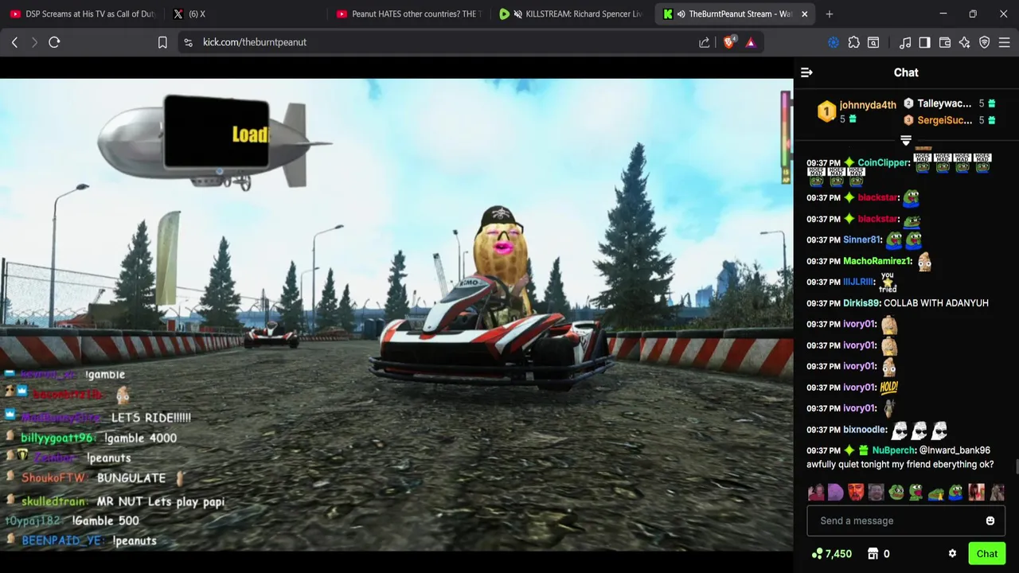Open the channel points balance 7,450
Image resolution: width=1019 pixels, height=573 pixels.
[x=832, y=554]
